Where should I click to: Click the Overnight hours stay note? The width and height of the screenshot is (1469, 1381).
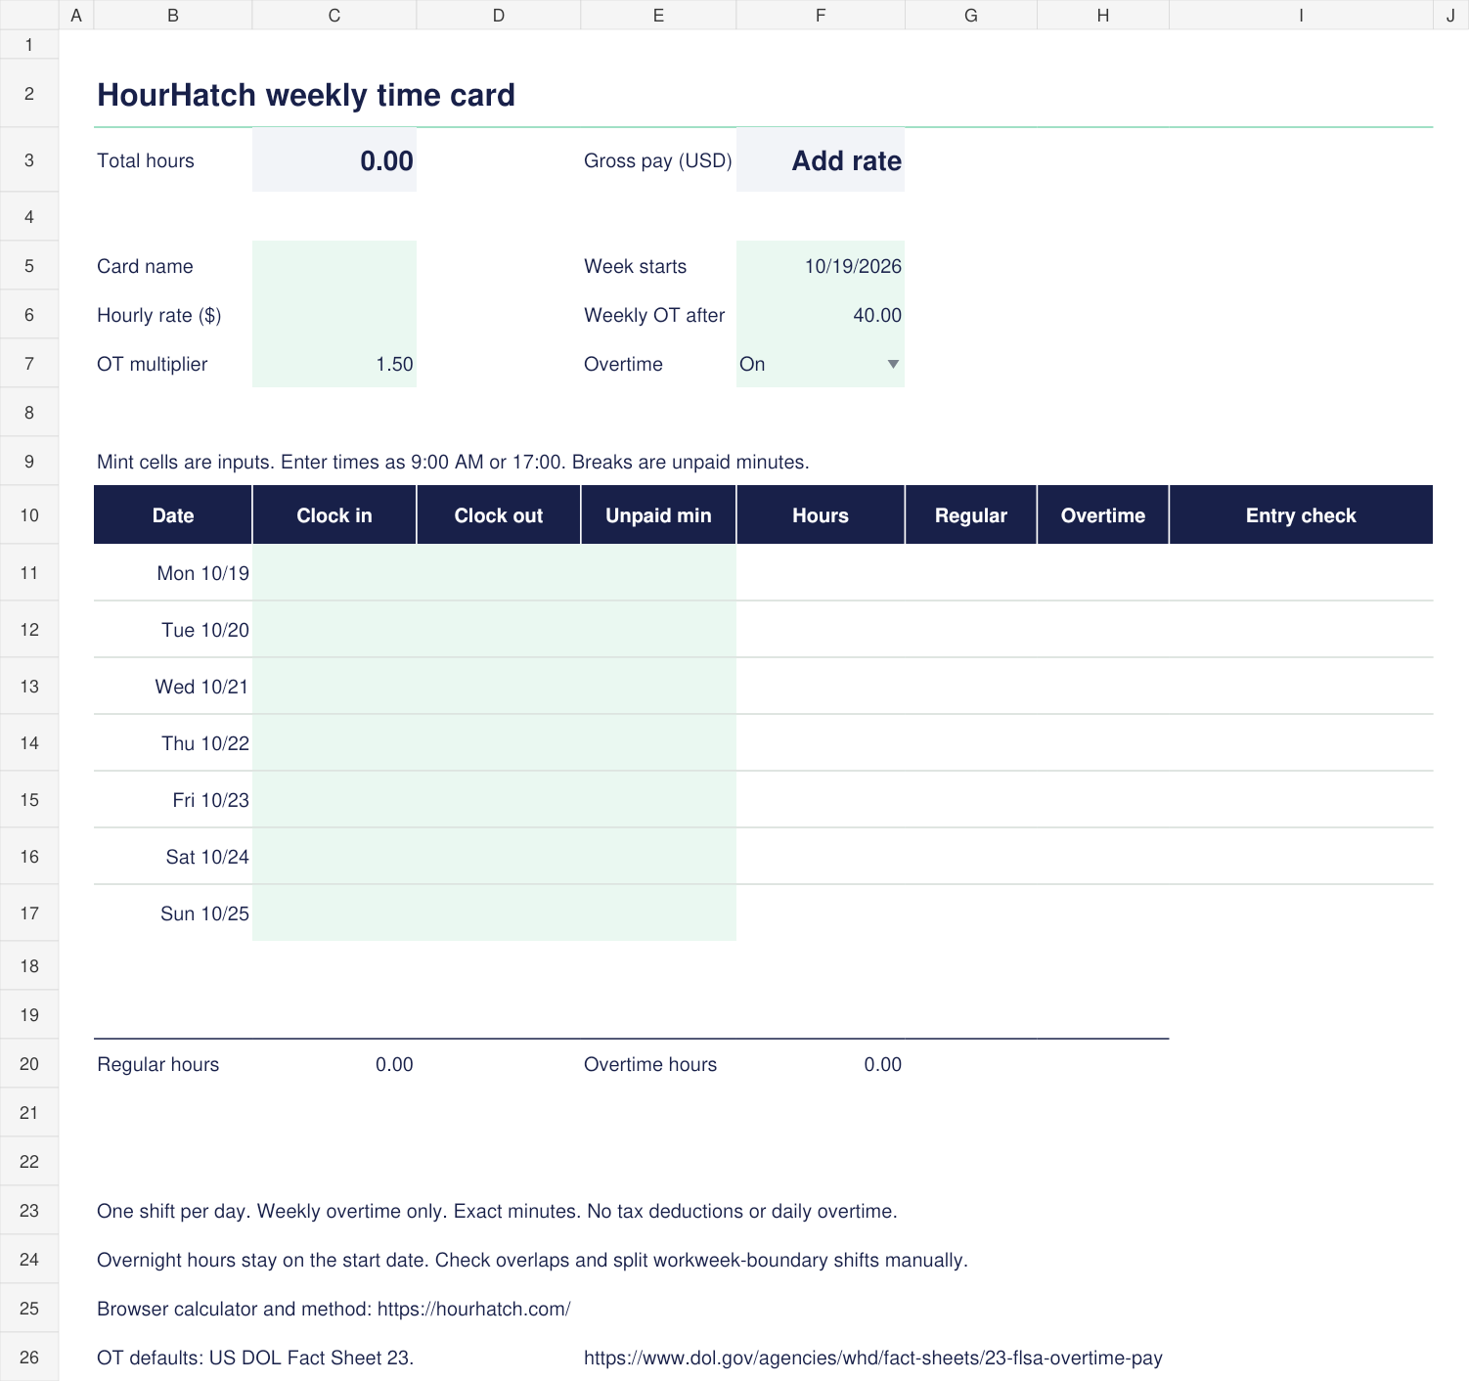(x=532, y=1260)
